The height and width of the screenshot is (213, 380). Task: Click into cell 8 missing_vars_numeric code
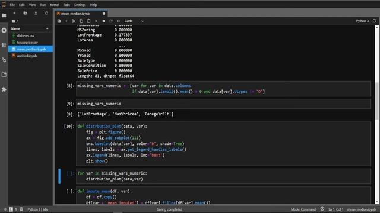(223, 89)
